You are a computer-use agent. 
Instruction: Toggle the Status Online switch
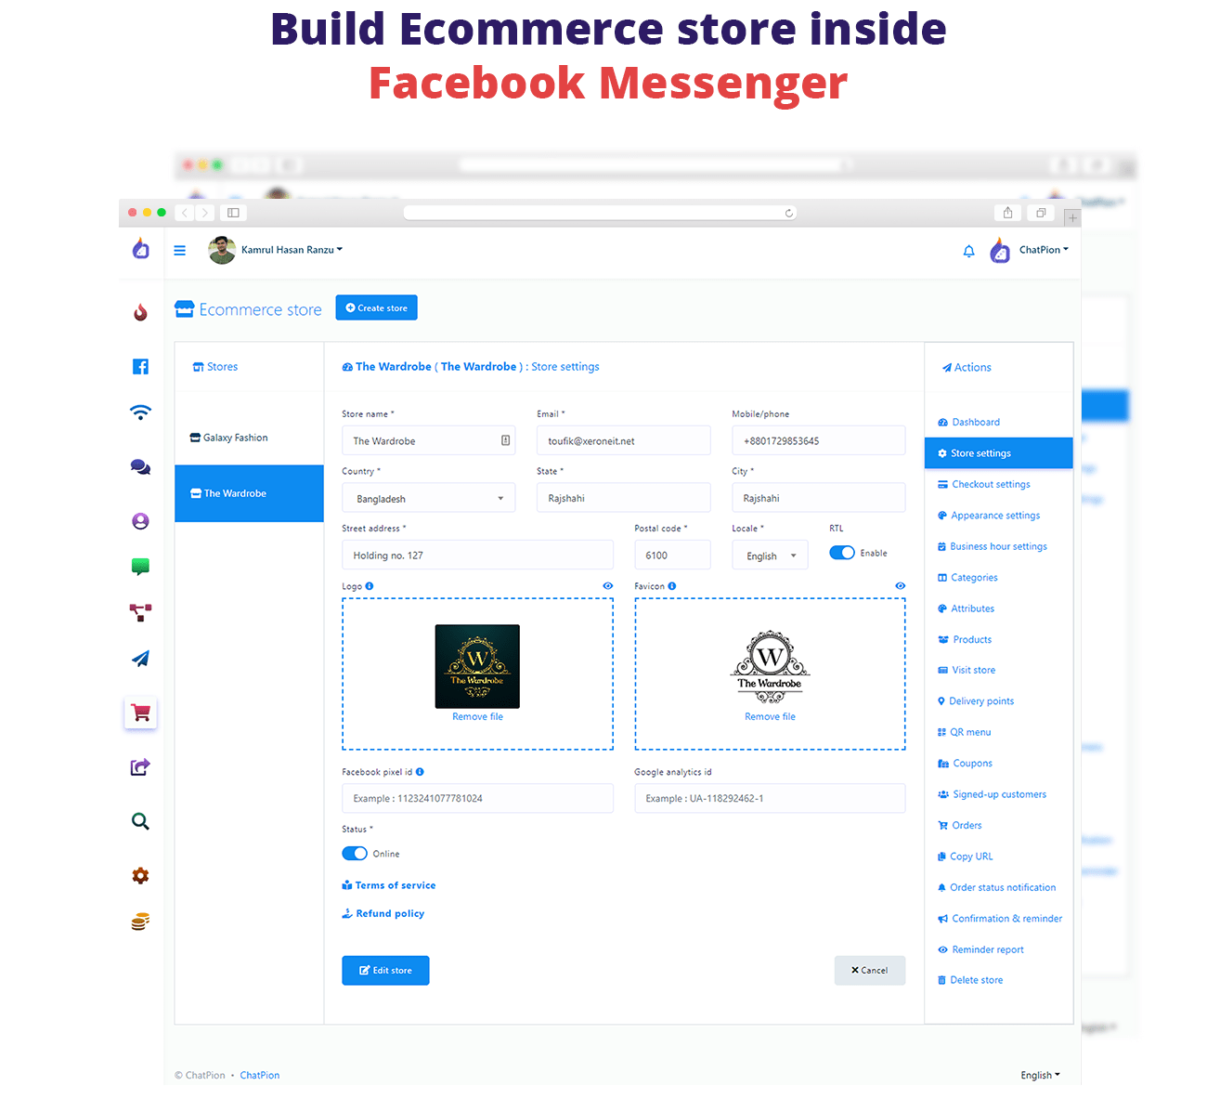pos(355,854)
